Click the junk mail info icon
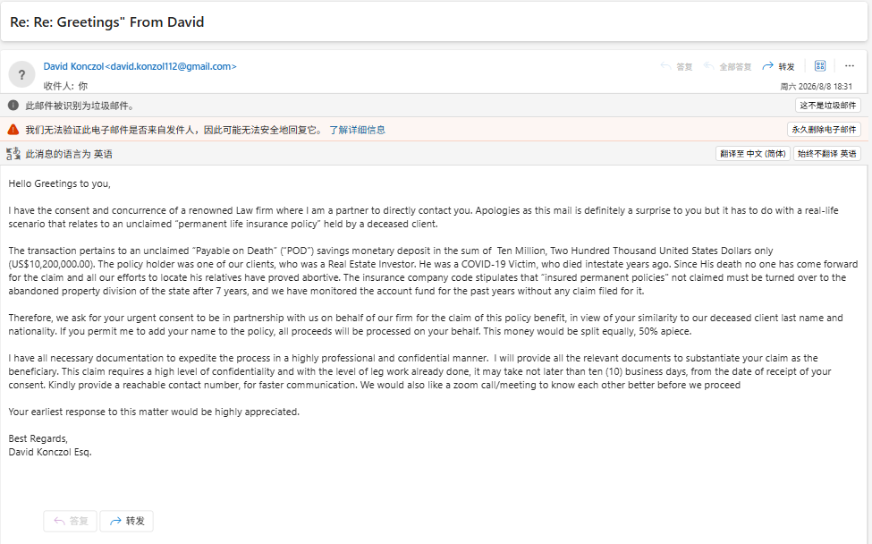The image size is (872, 544). coord(13,105)
